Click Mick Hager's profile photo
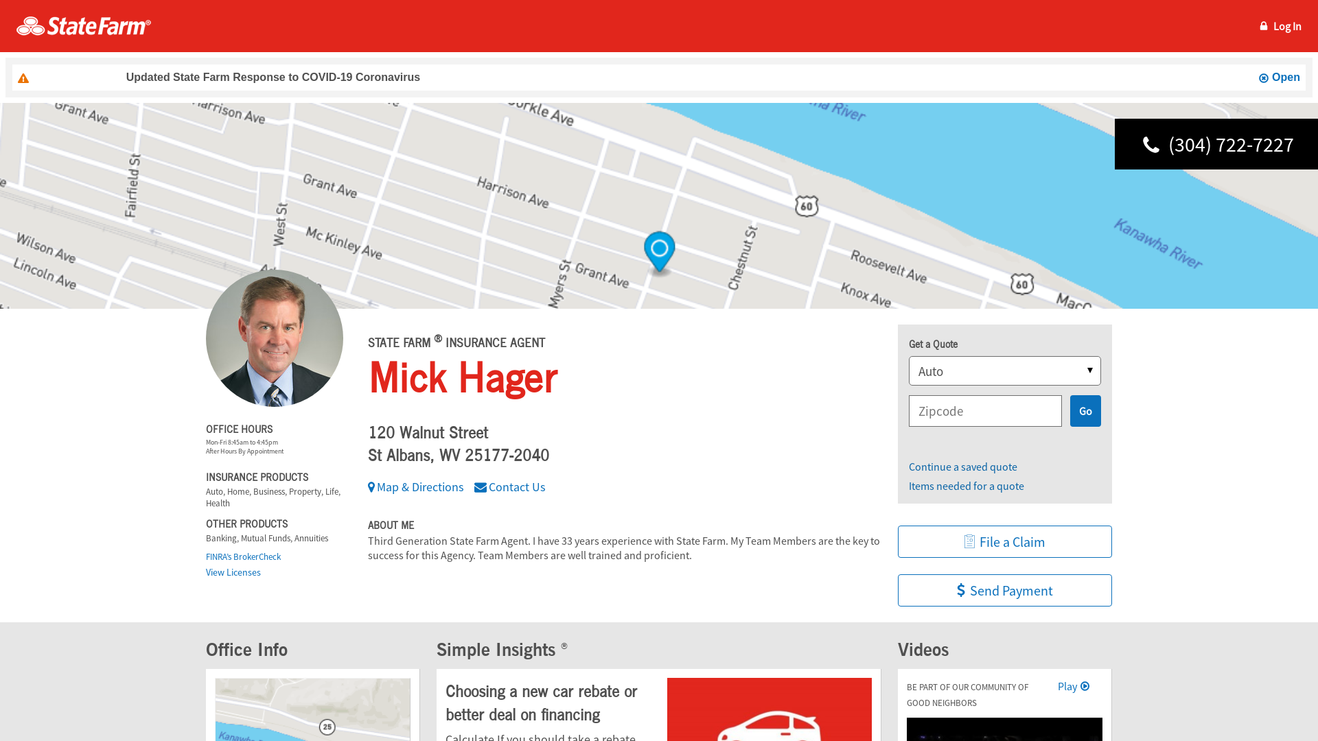This screenshot has width=1318, height=741. [x=275, y=338]
